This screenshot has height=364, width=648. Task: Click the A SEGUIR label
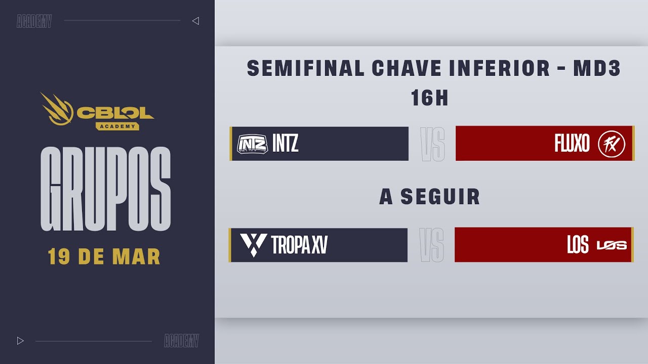(430, 197)
